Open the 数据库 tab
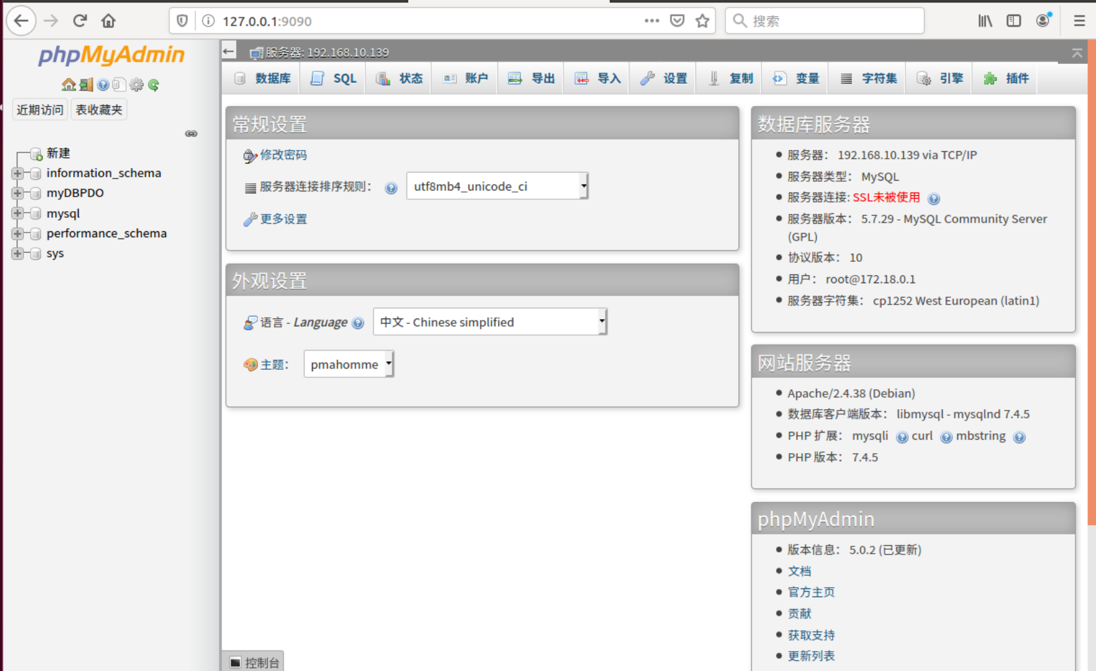 pyautogui.click(x=263, y=79)
